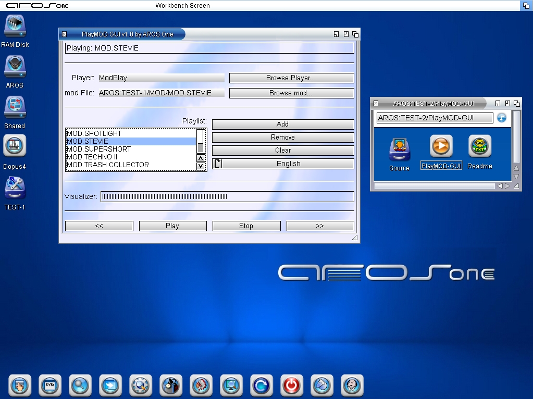533x399 pixels.
Task: Click the magnifying glass dock icon
Action: pos(80,385)
